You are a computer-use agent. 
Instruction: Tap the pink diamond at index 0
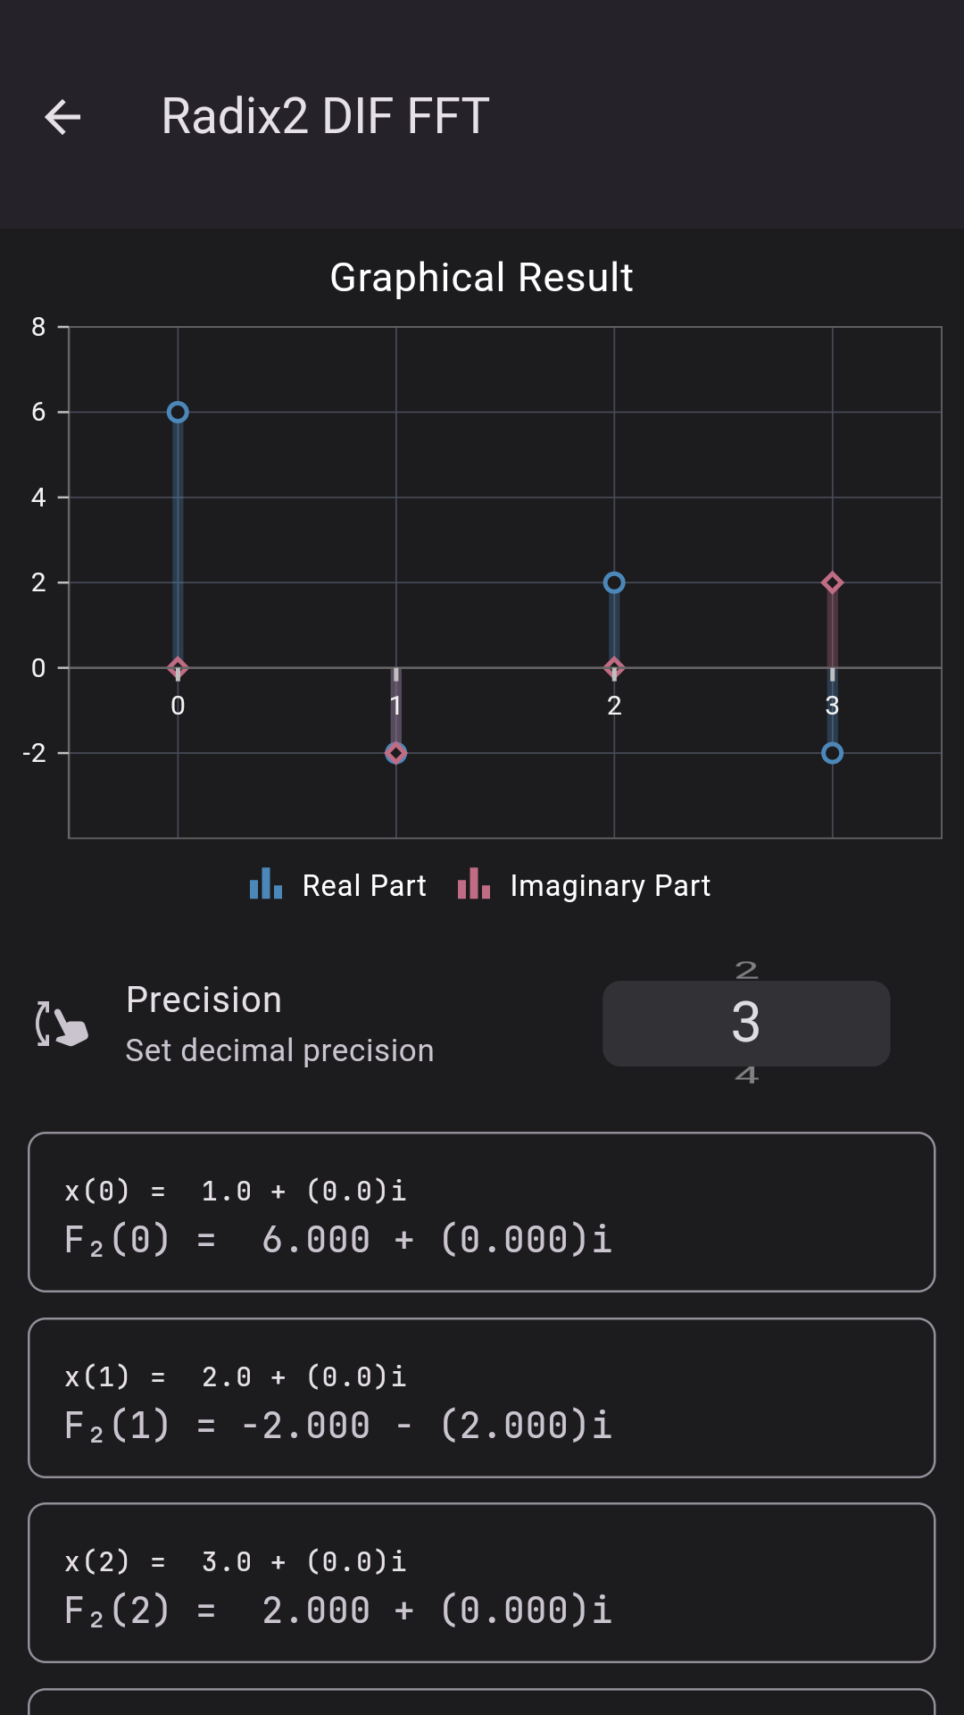(178, 668)
